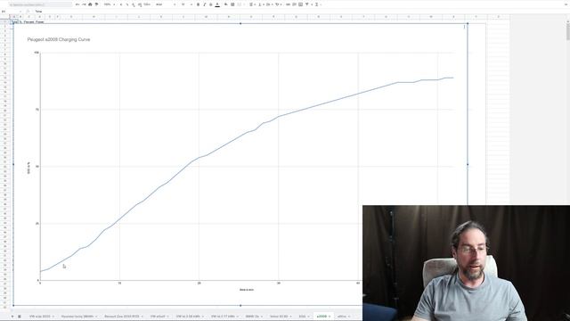570x321 pixels.
Task: Open the Arial font dropdown
Action: click(166, 4)
